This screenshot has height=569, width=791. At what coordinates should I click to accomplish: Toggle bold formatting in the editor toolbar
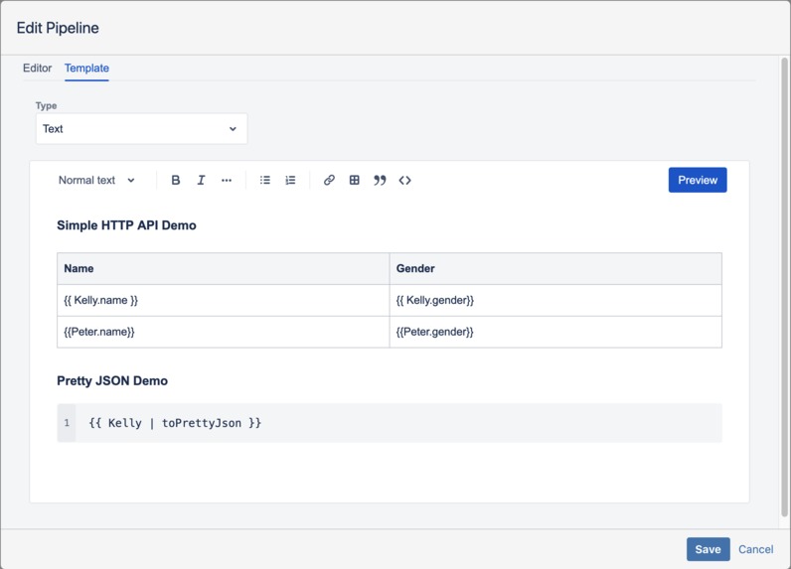(176, 180)
